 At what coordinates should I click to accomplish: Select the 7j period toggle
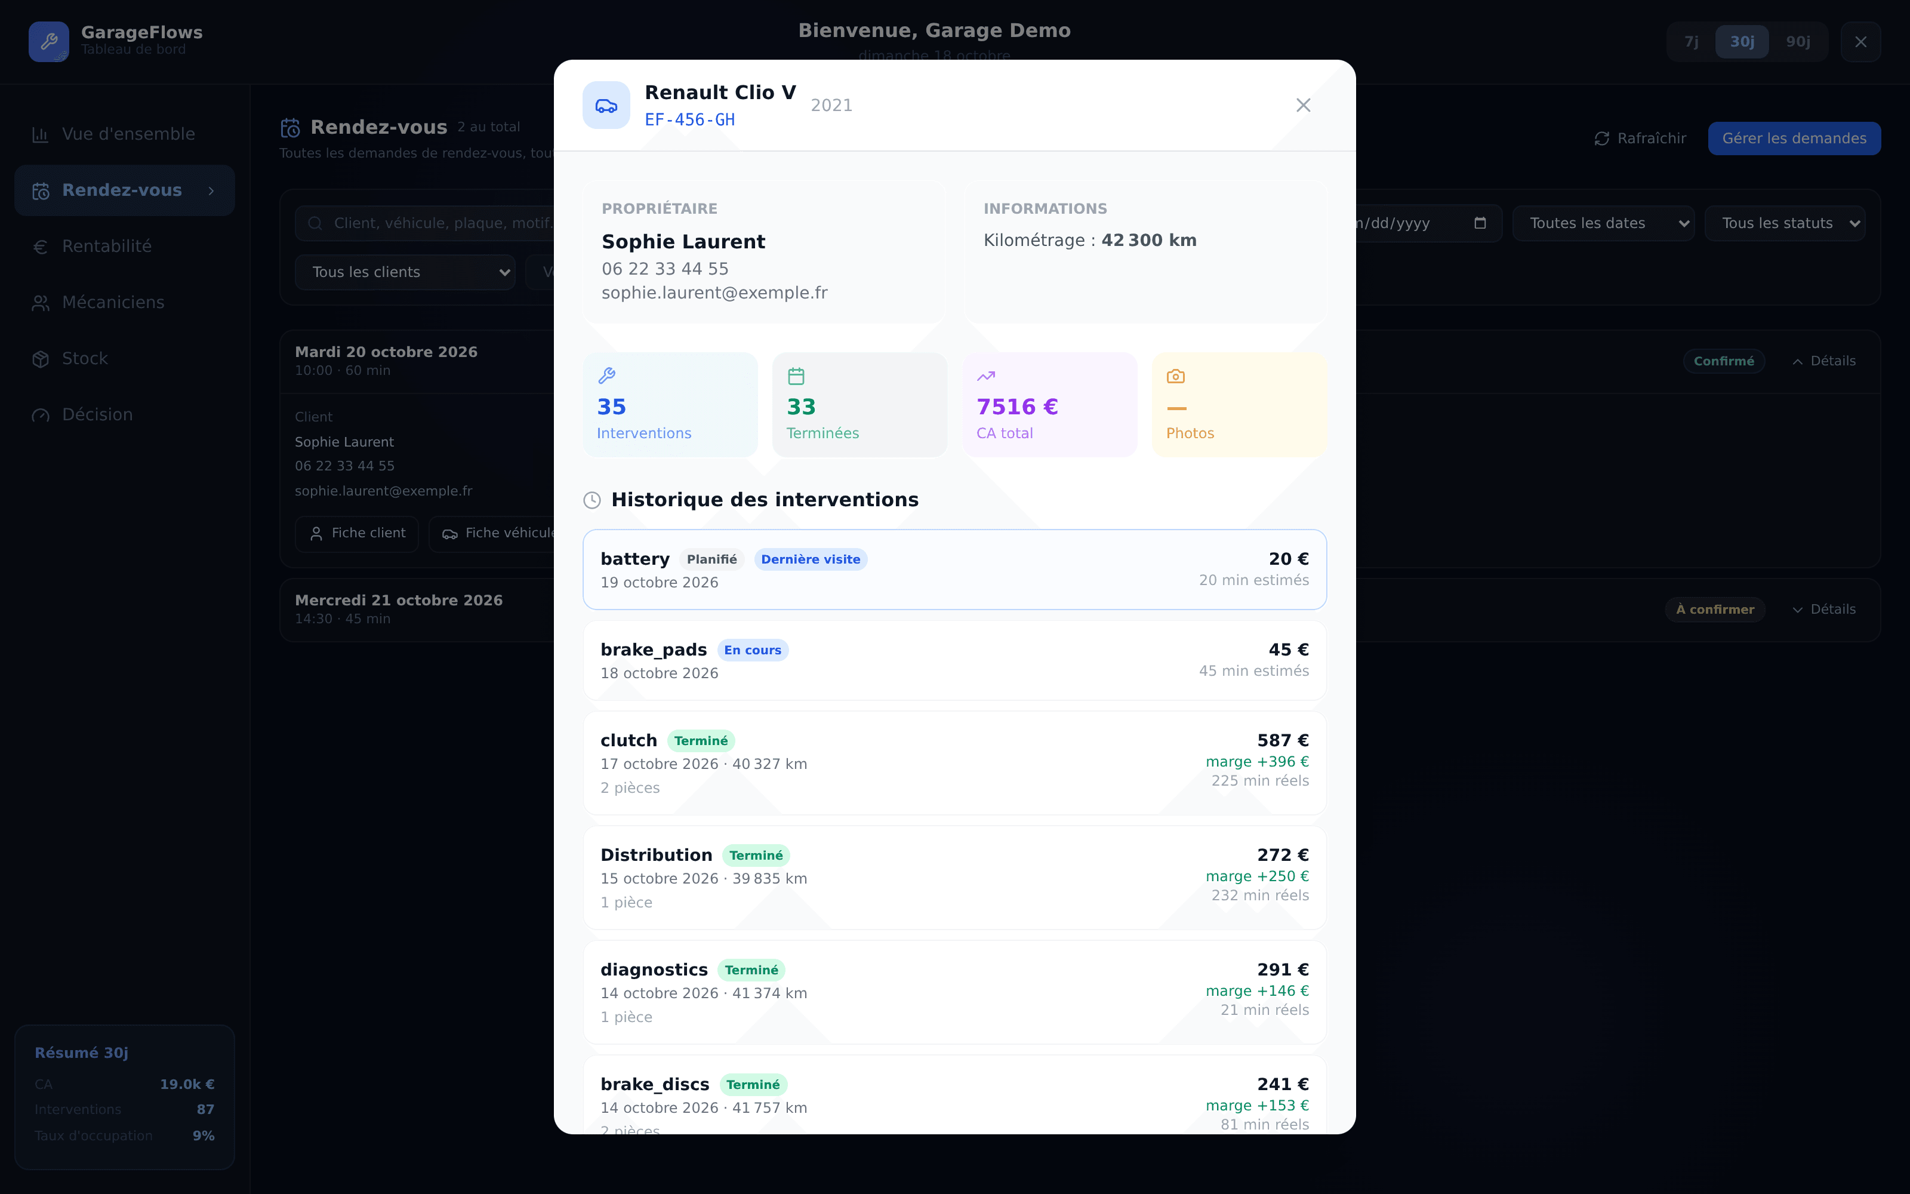coord(1692,42)
